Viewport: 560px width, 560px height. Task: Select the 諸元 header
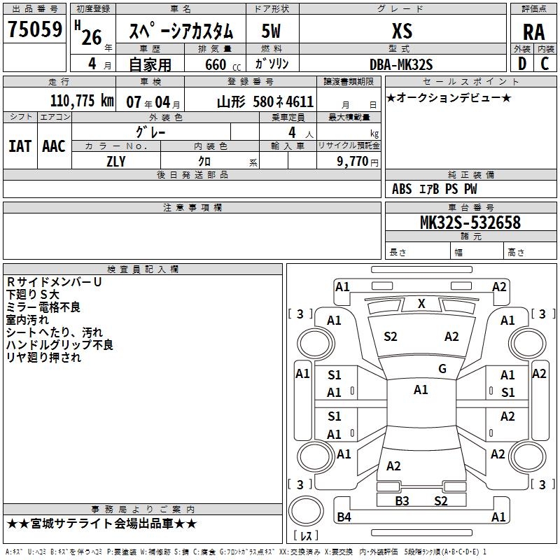coord(470,236)
